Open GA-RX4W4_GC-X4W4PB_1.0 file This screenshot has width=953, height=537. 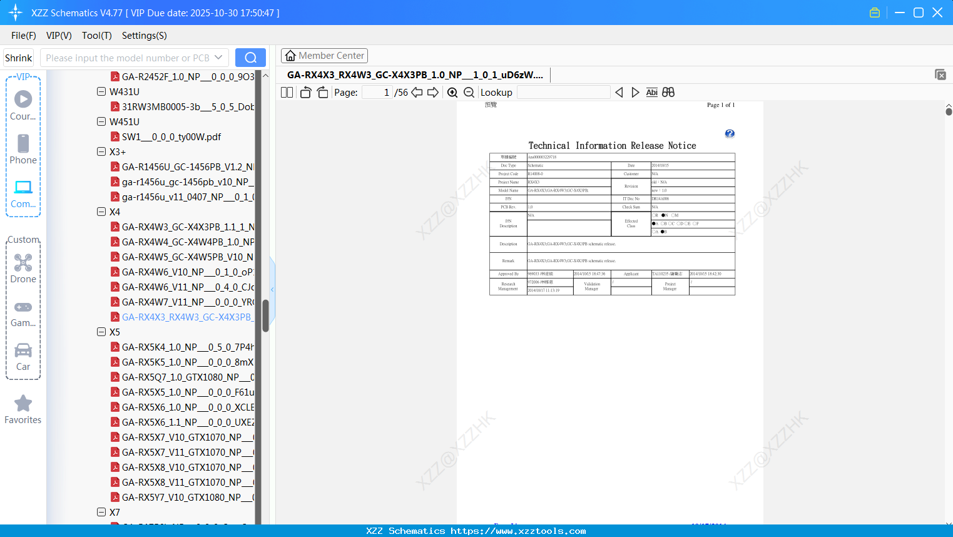tap(188, 242)
